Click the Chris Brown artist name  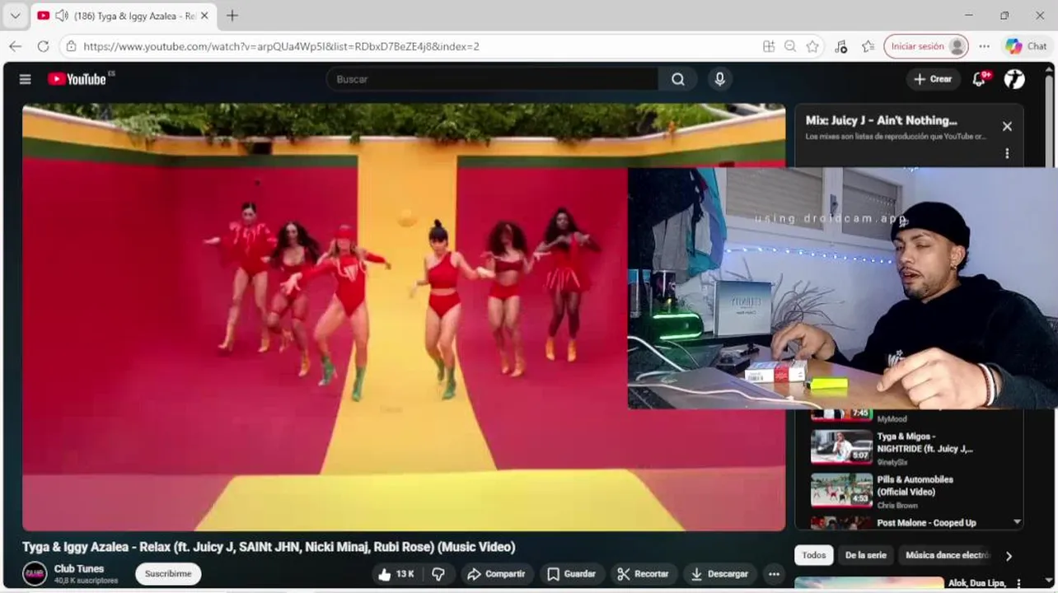pos(897,505)
